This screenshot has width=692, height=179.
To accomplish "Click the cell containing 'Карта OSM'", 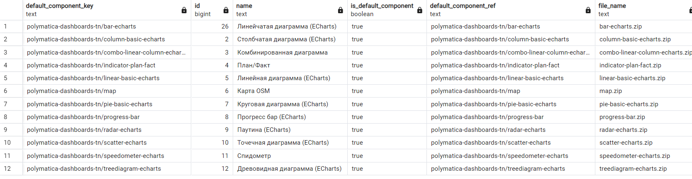I will point(253,91).
